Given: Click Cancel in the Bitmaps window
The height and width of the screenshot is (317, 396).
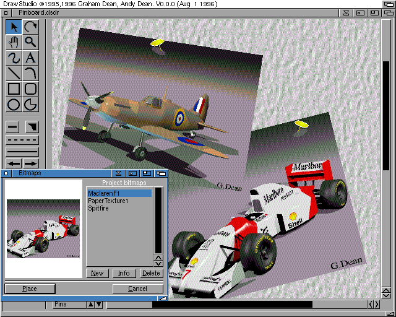Looking at the screenshot, I should pos(137,289).
